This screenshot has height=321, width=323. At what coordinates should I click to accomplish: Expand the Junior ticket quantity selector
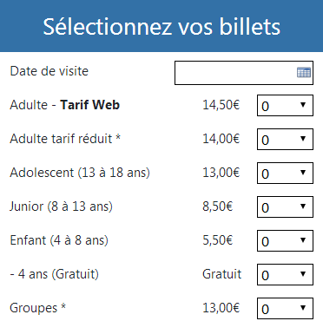point(285,206)
